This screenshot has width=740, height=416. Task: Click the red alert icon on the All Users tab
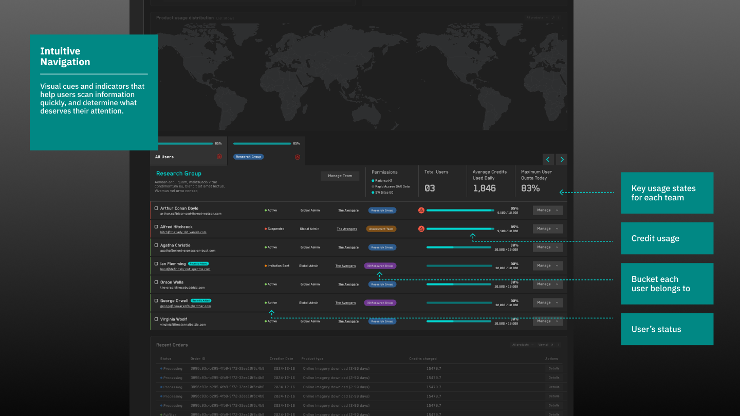(219, 157)
